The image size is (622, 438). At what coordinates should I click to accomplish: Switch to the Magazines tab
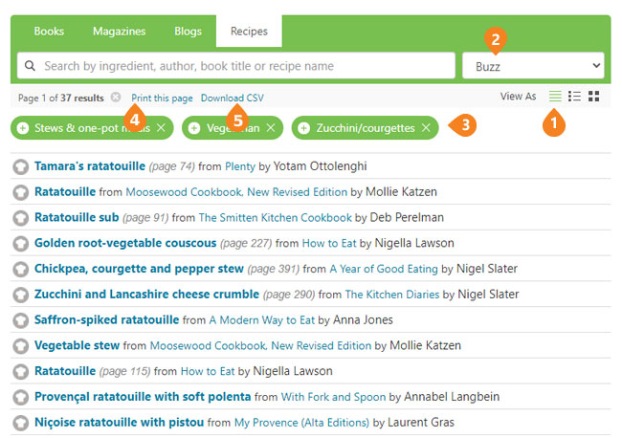(119, 32)
